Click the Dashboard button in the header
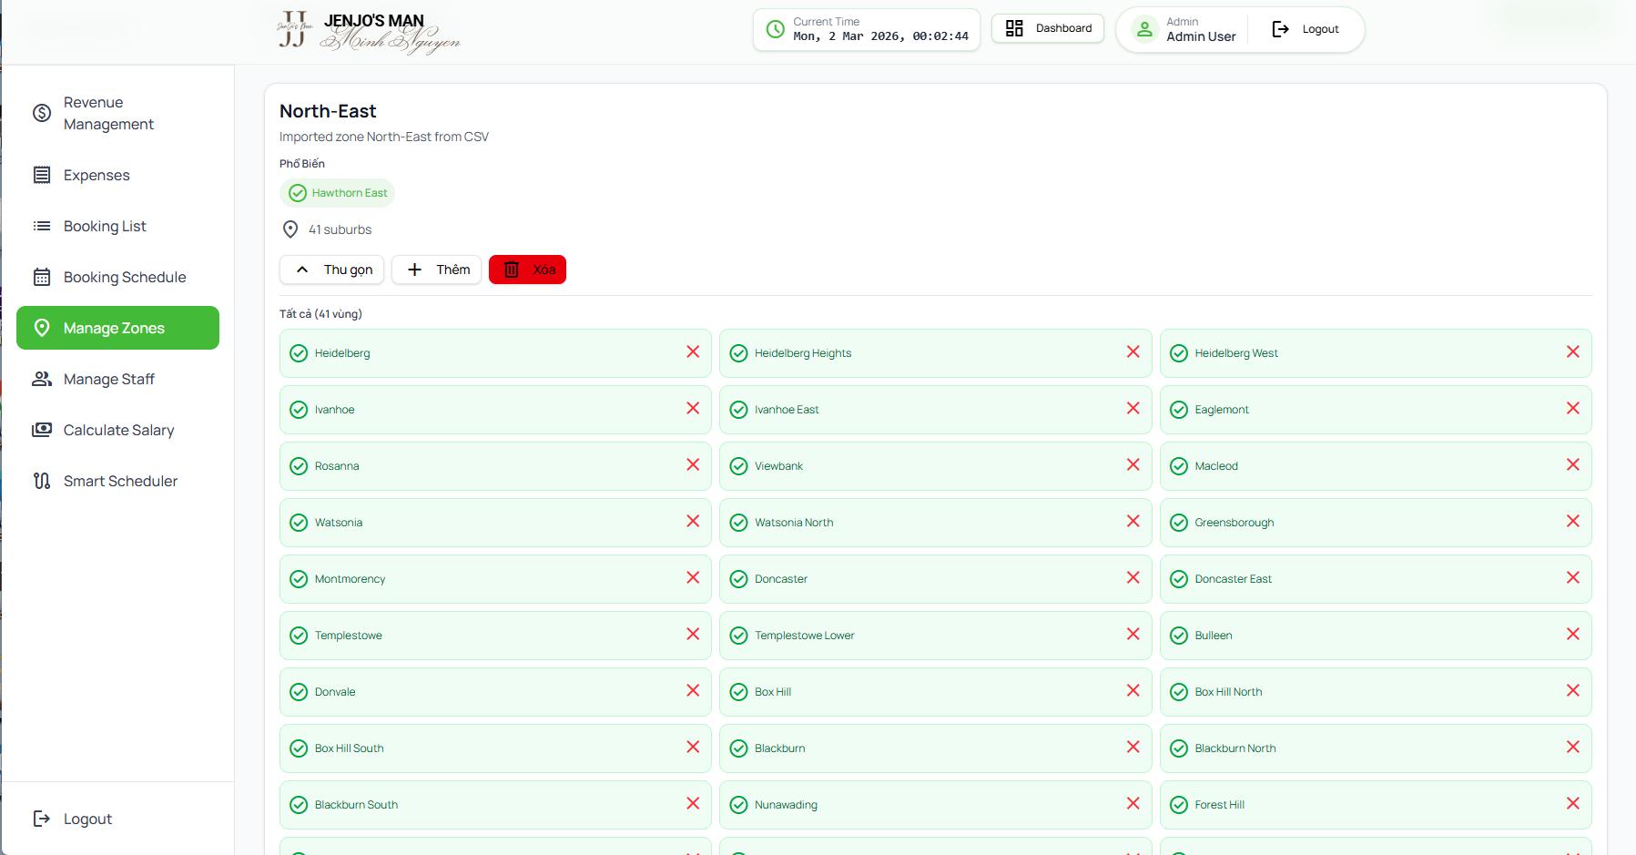Viewport: 1636px width, 855px height. pos(1048,28)
